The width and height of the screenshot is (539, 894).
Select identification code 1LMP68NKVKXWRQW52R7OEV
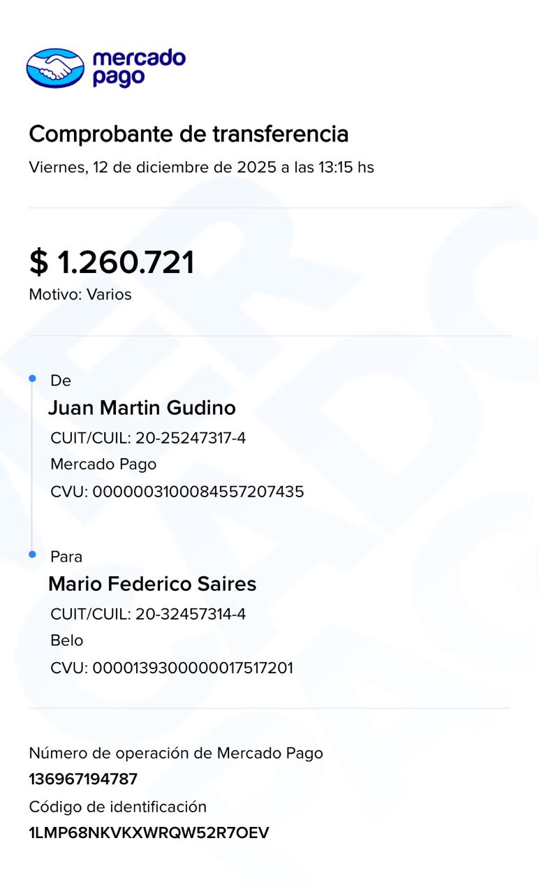pyautogui.click(x=149, y=833)
